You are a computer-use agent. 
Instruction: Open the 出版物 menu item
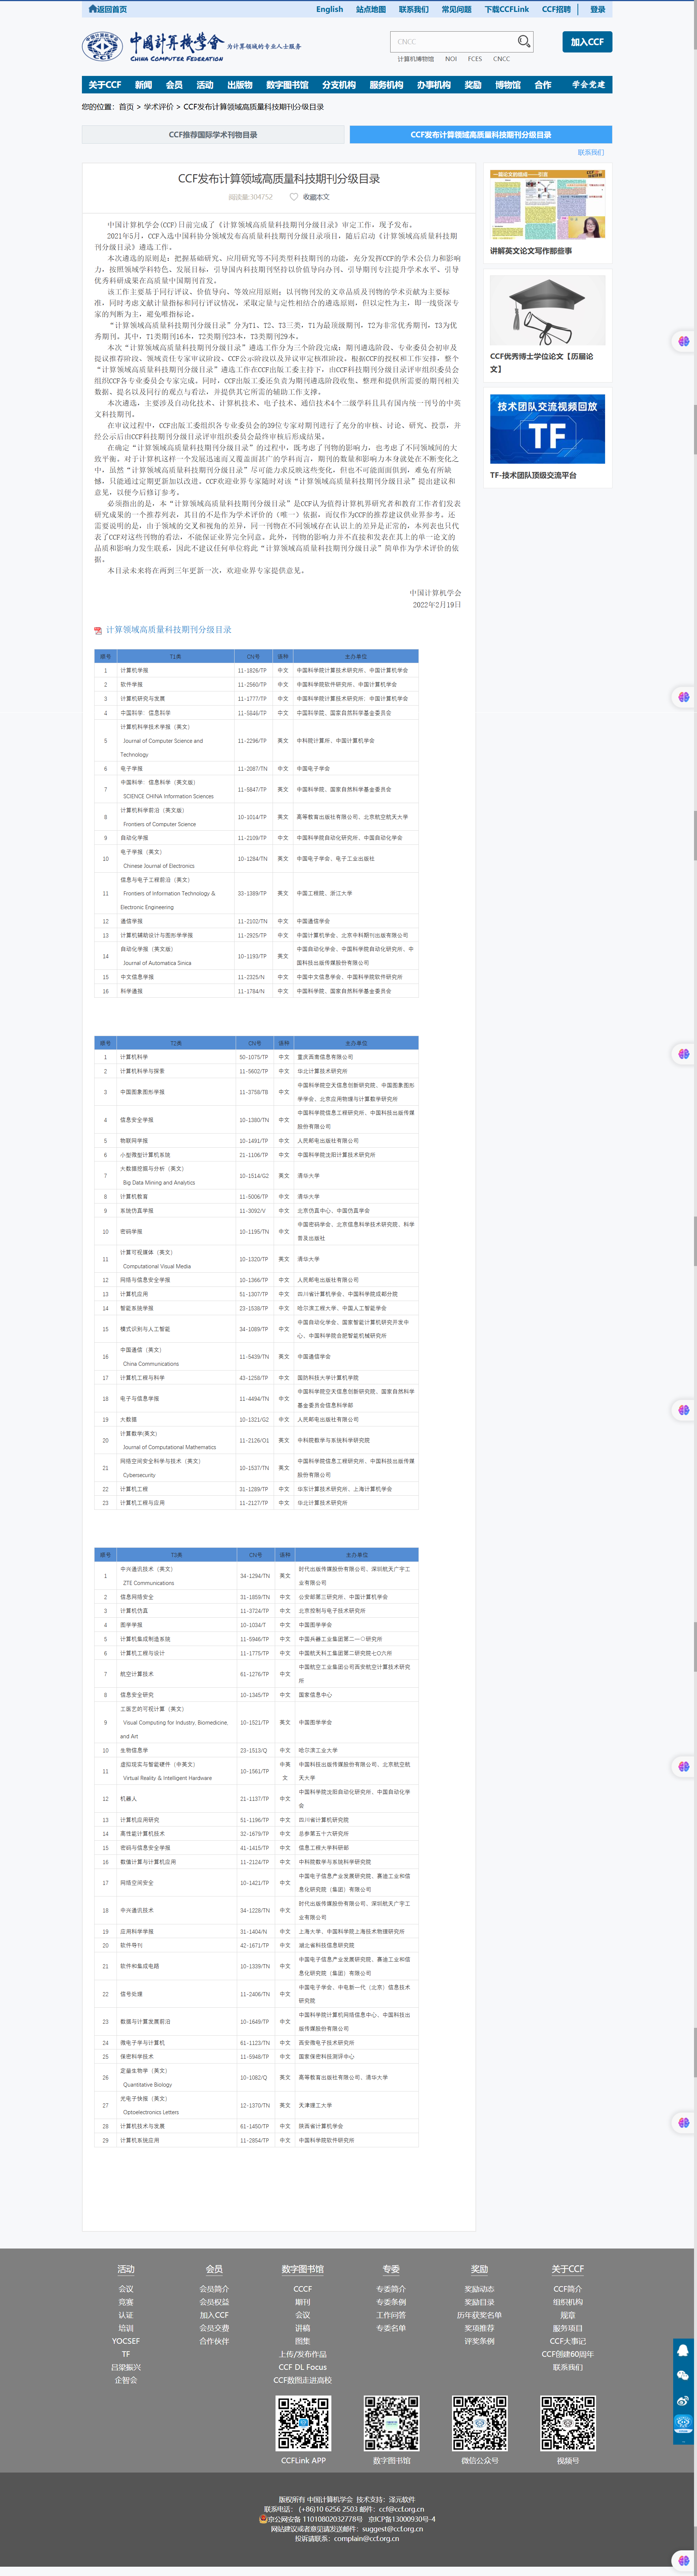coord(240,85)
